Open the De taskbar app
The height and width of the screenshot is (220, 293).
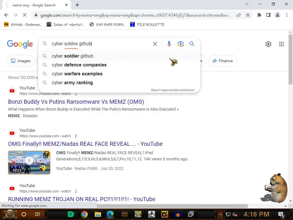(165, 214)
